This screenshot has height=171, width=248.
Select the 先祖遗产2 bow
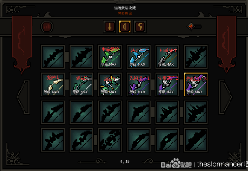(x=167, y=84)
